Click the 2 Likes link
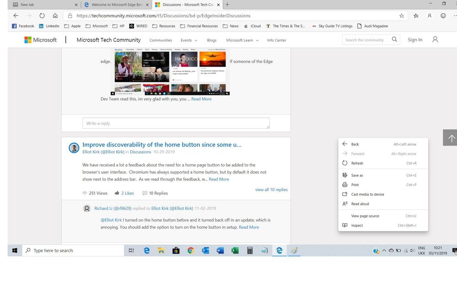The height and width of the screenshot is (287, 457). 128,193
